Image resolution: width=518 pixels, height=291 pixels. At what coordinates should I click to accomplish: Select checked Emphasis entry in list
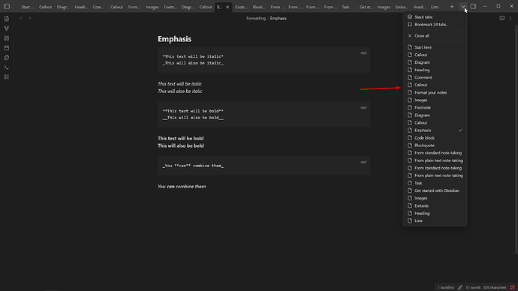(x=435, y=130)
